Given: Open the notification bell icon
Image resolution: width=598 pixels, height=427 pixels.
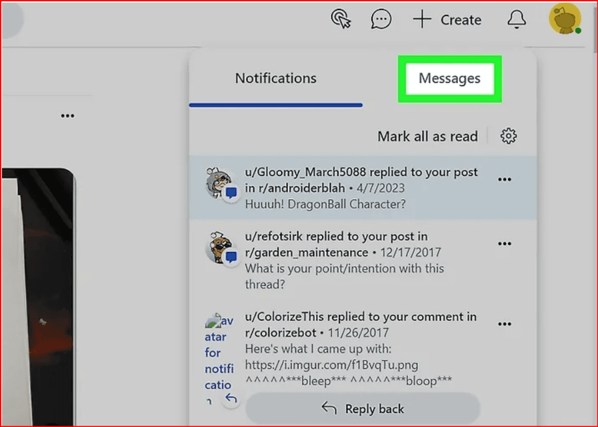Looking at the screenshot, I should tap(517, 19).
